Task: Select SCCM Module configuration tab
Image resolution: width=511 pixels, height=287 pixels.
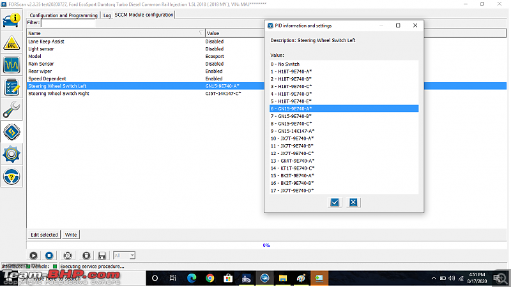Action: (x=144, y=15)
